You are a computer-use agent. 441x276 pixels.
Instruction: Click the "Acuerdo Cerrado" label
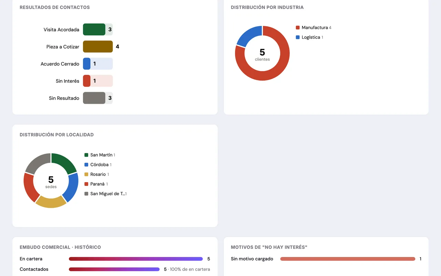pos(60,64)
